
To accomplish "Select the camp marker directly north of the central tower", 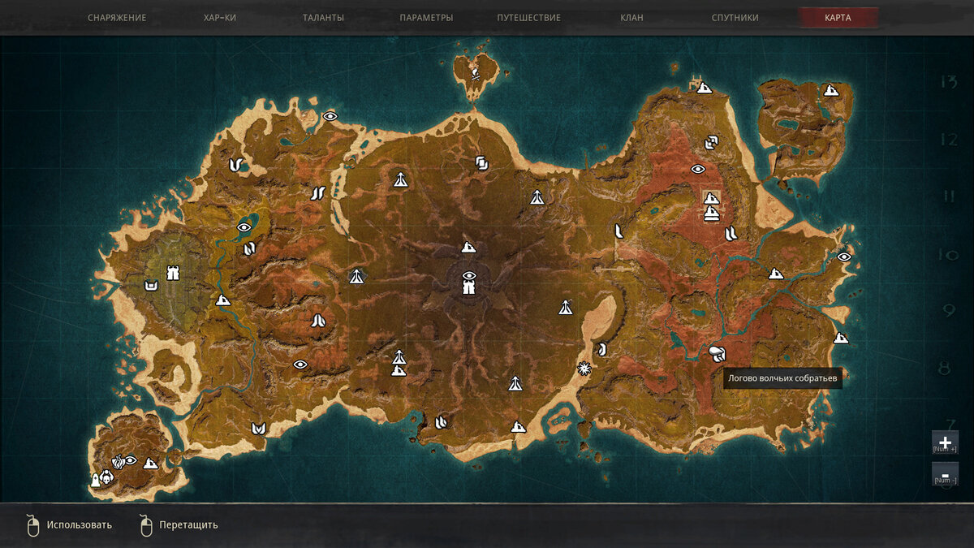I will point(468,247).
